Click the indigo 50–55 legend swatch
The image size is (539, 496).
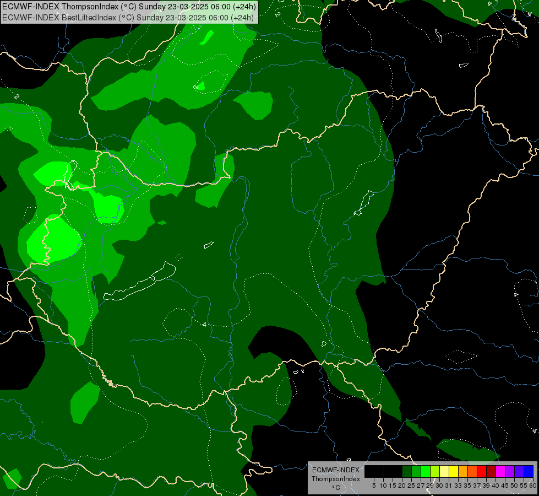click(519, 471)
